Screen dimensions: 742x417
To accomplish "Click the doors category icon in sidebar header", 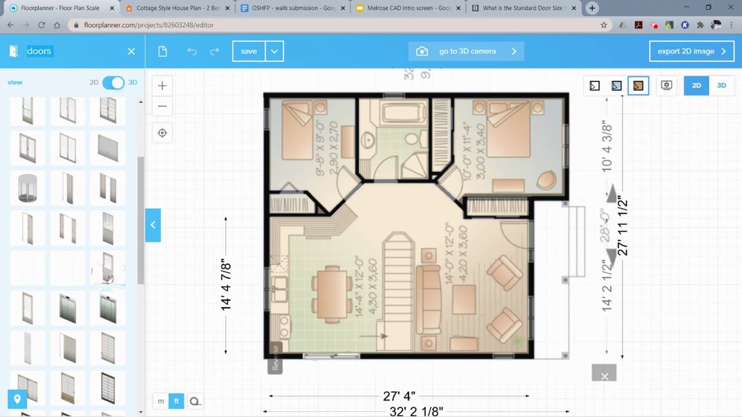I will pos(13,51).
